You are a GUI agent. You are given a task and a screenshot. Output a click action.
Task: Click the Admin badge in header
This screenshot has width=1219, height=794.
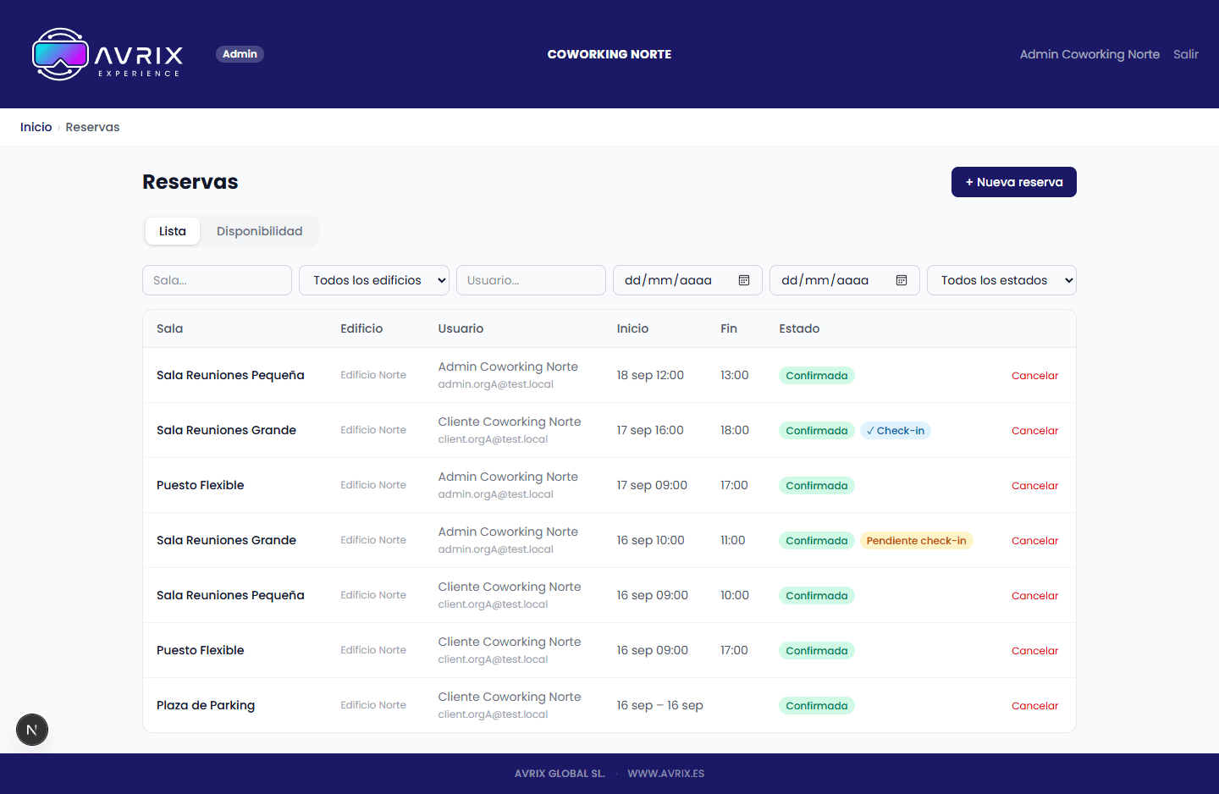tap(240, 54)
